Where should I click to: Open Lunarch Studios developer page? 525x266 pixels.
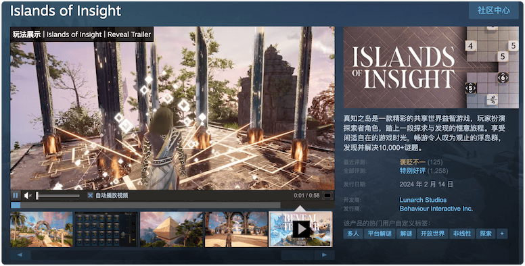coord(423,200)
